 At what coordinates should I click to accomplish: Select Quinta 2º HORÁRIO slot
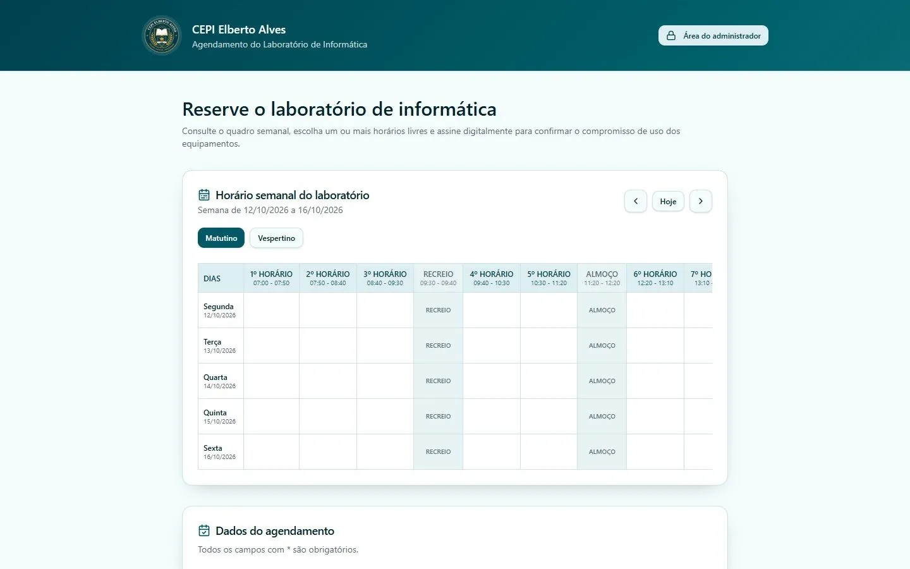coord(328,417)
